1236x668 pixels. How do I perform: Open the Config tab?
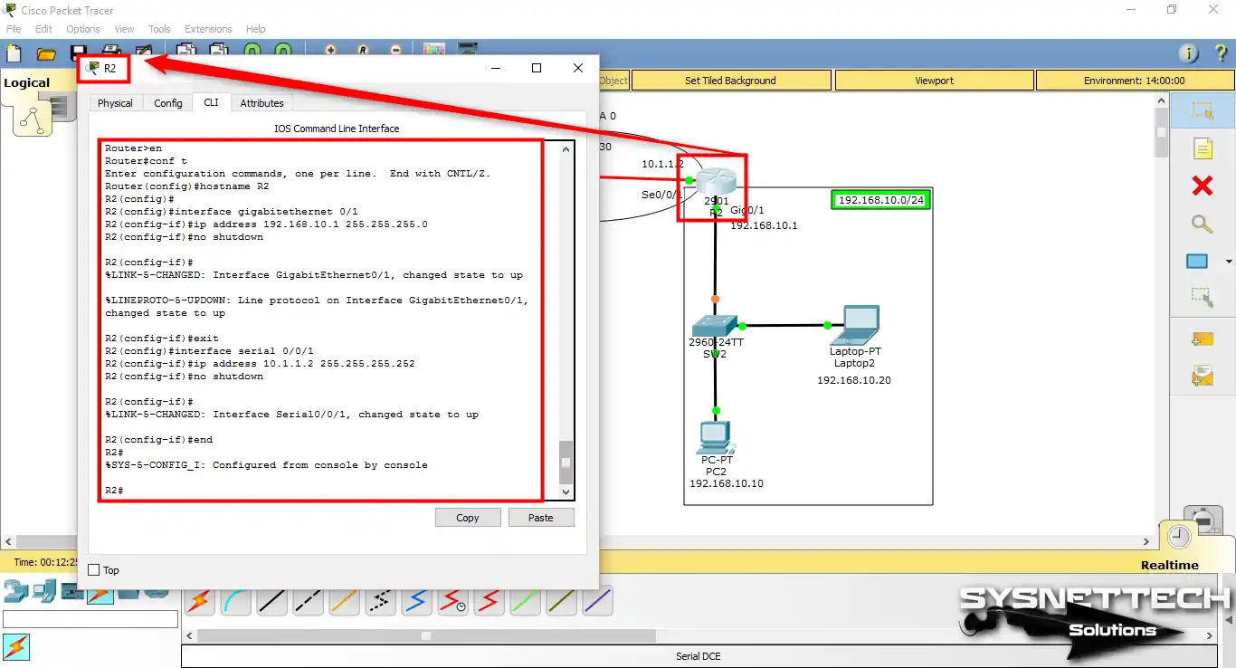[168, 103]
